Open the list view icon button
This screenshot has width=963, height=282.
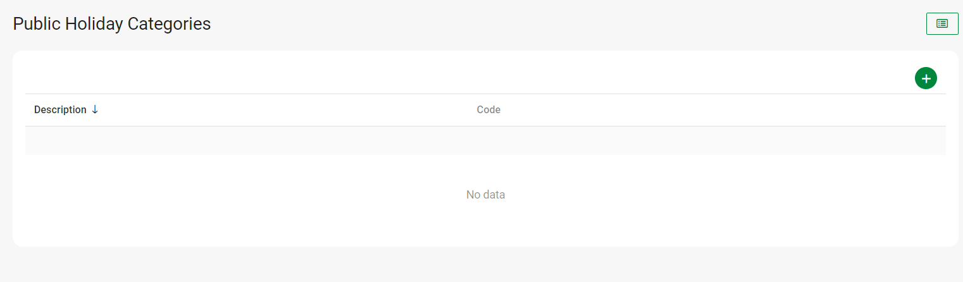click(942, 23)
